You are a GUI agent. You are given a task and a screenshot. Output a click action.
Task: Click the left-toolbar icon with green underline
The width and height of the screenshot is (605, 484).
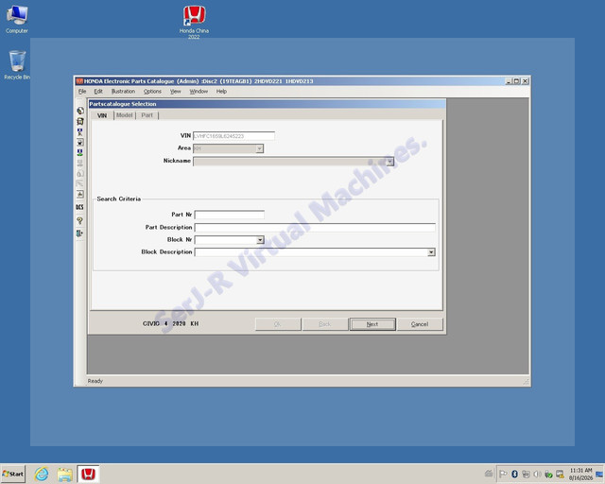[79, 152]
